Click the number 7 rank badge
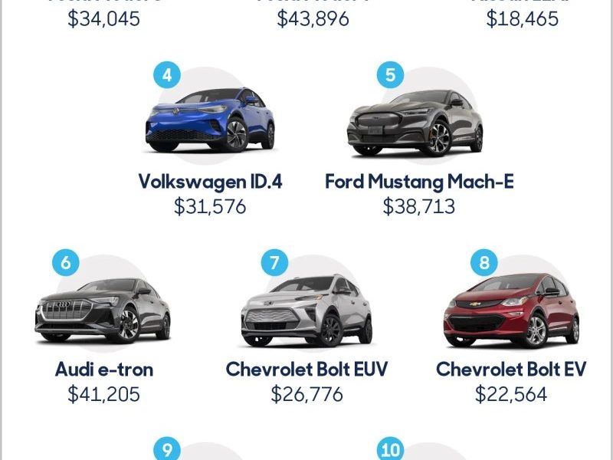This screenshot has width=613, height=460. (x=274, y=262)
